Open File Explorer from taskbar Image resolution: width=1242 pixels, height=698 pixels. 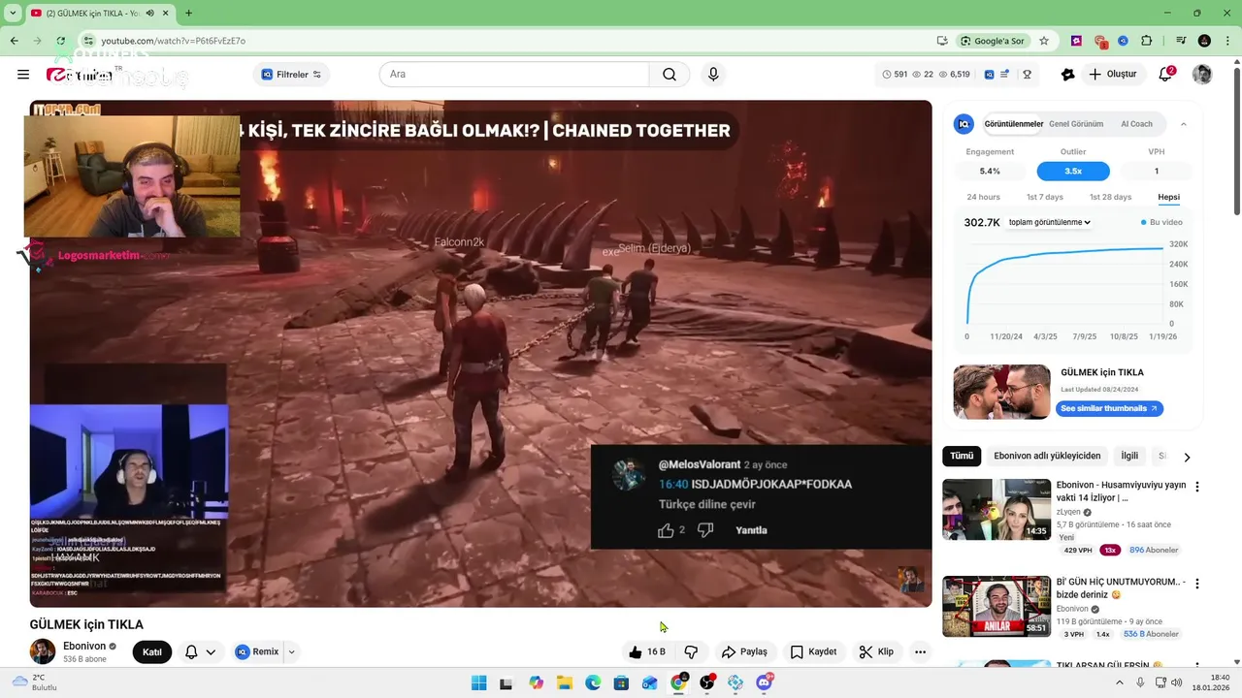tap(565, 683)
